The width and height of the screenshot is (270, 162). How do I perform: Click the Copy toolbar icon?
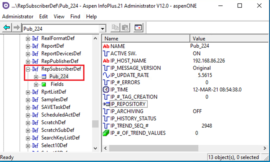point(115,28)
